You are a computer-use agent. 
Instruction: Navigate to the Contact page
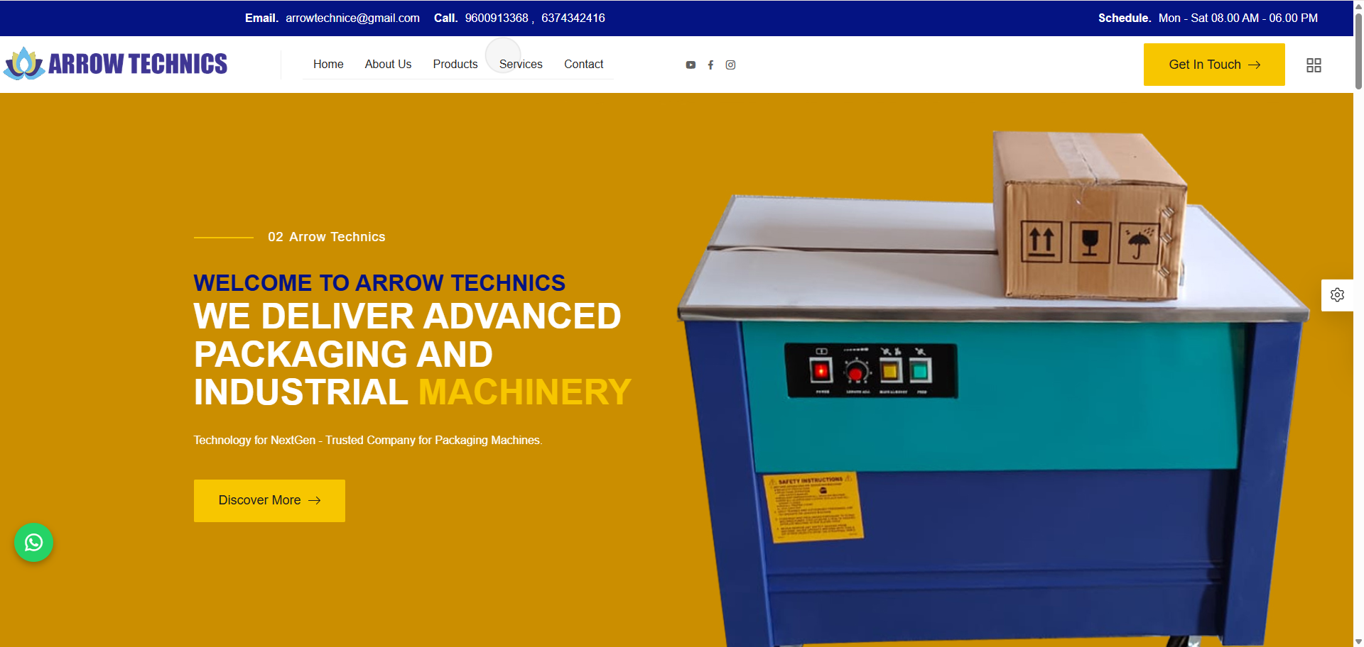point(583,64)
